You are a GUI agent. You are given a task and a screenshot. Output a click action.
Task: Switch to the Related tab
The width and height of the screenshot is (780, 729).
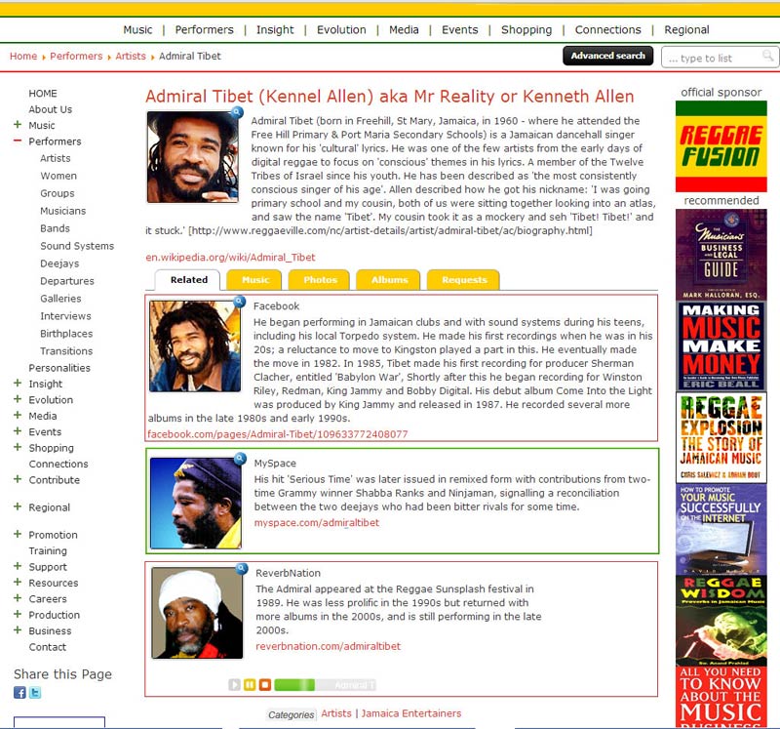tap(188, 280)
